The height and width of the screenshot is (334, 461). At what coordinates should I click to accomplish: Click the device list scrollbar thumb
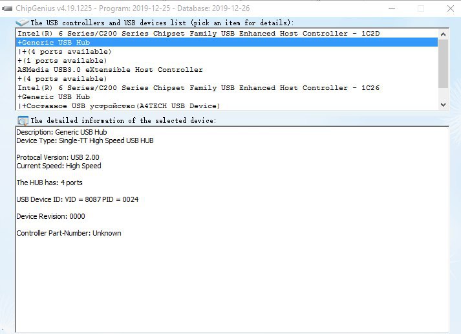pos(444,63)
